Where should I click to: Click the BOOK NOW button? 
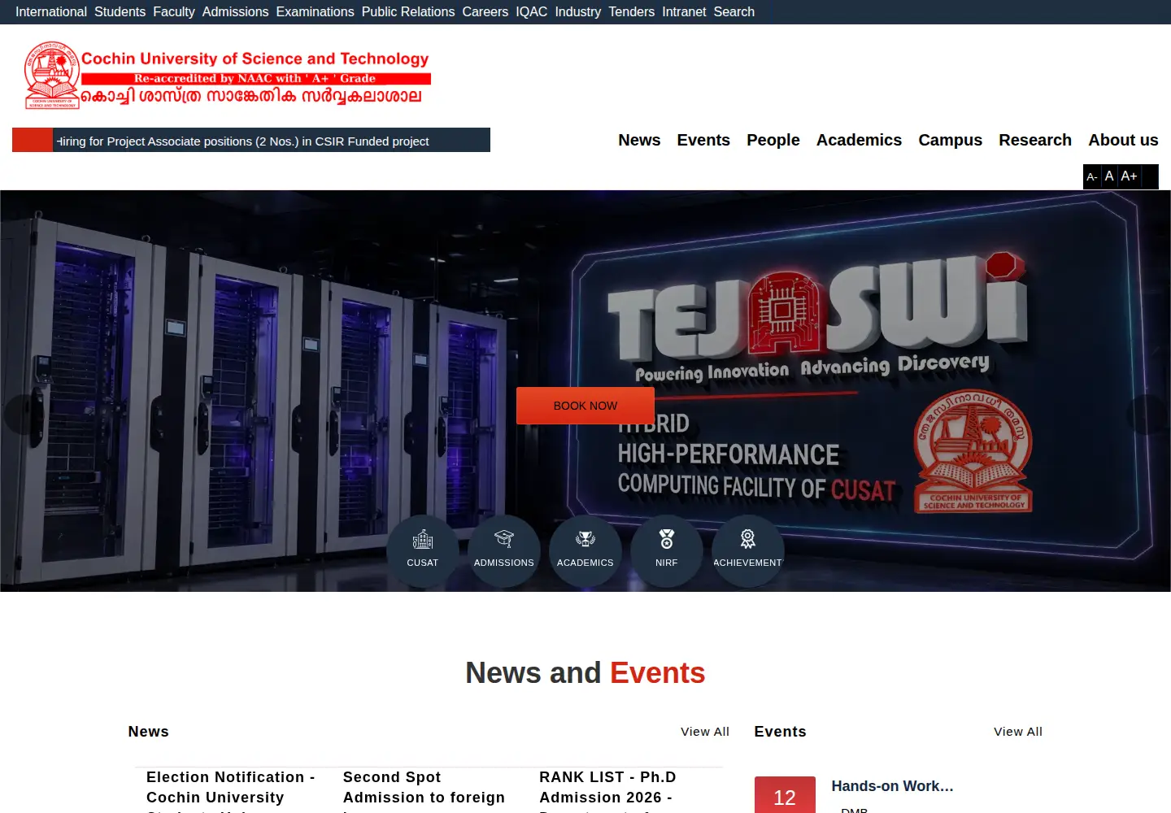coord(585,406)
